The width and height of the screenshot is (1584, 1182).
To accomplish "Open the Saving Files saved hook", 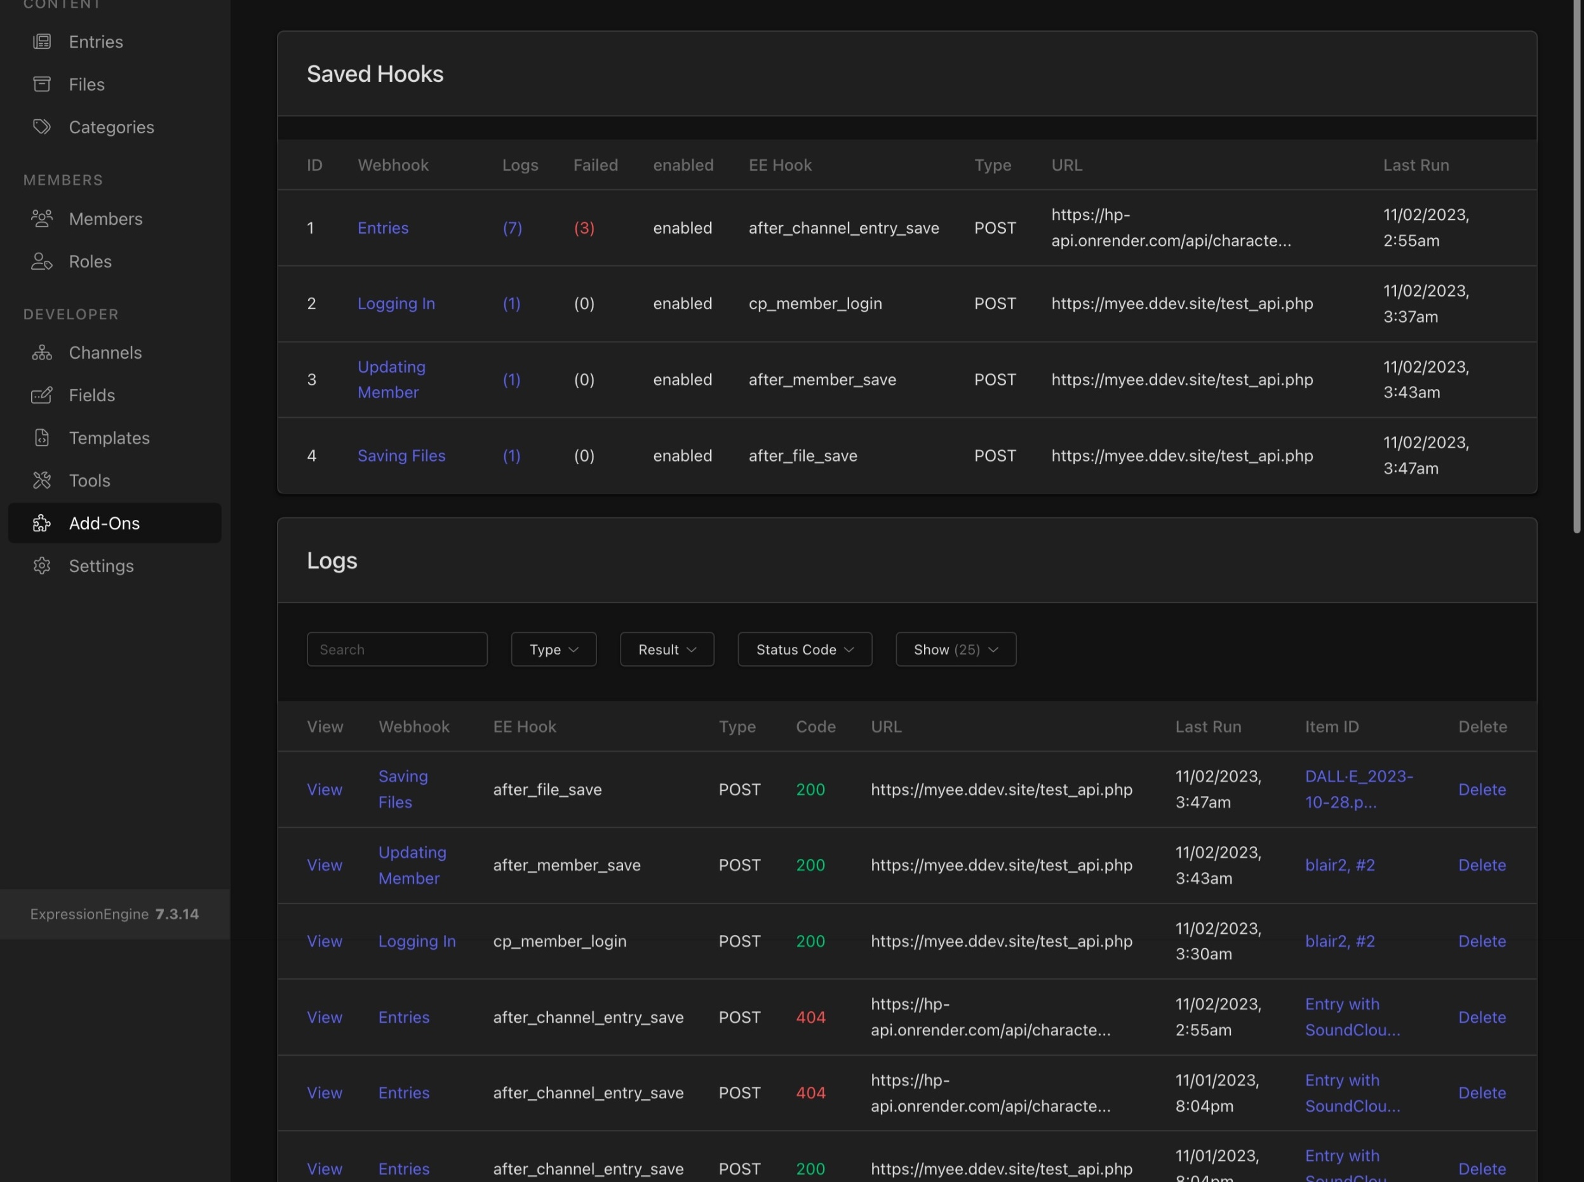I will click(401, 456).
